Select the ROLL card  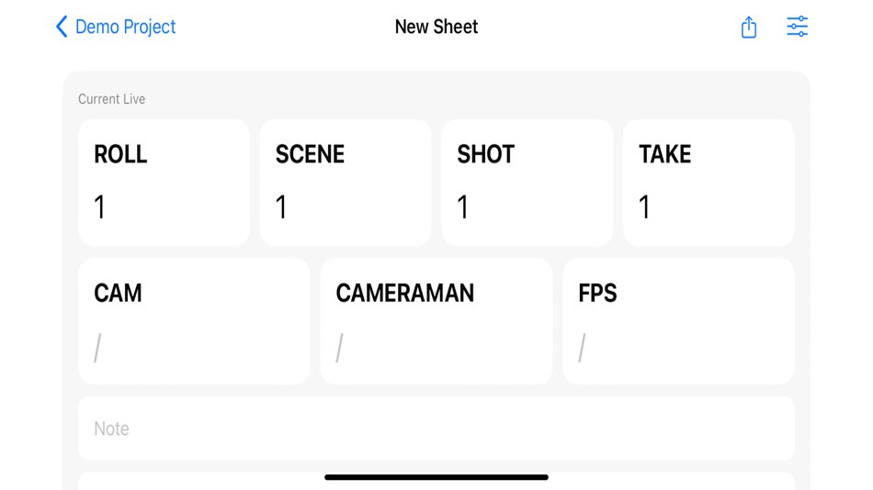pos(164,182)
